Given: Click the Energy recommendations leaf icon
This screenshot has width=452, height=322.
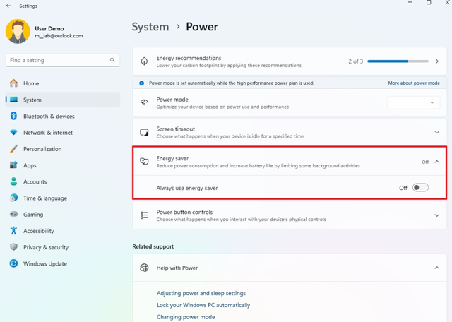Looking at the screenshot, I should (x=144, y=61).
